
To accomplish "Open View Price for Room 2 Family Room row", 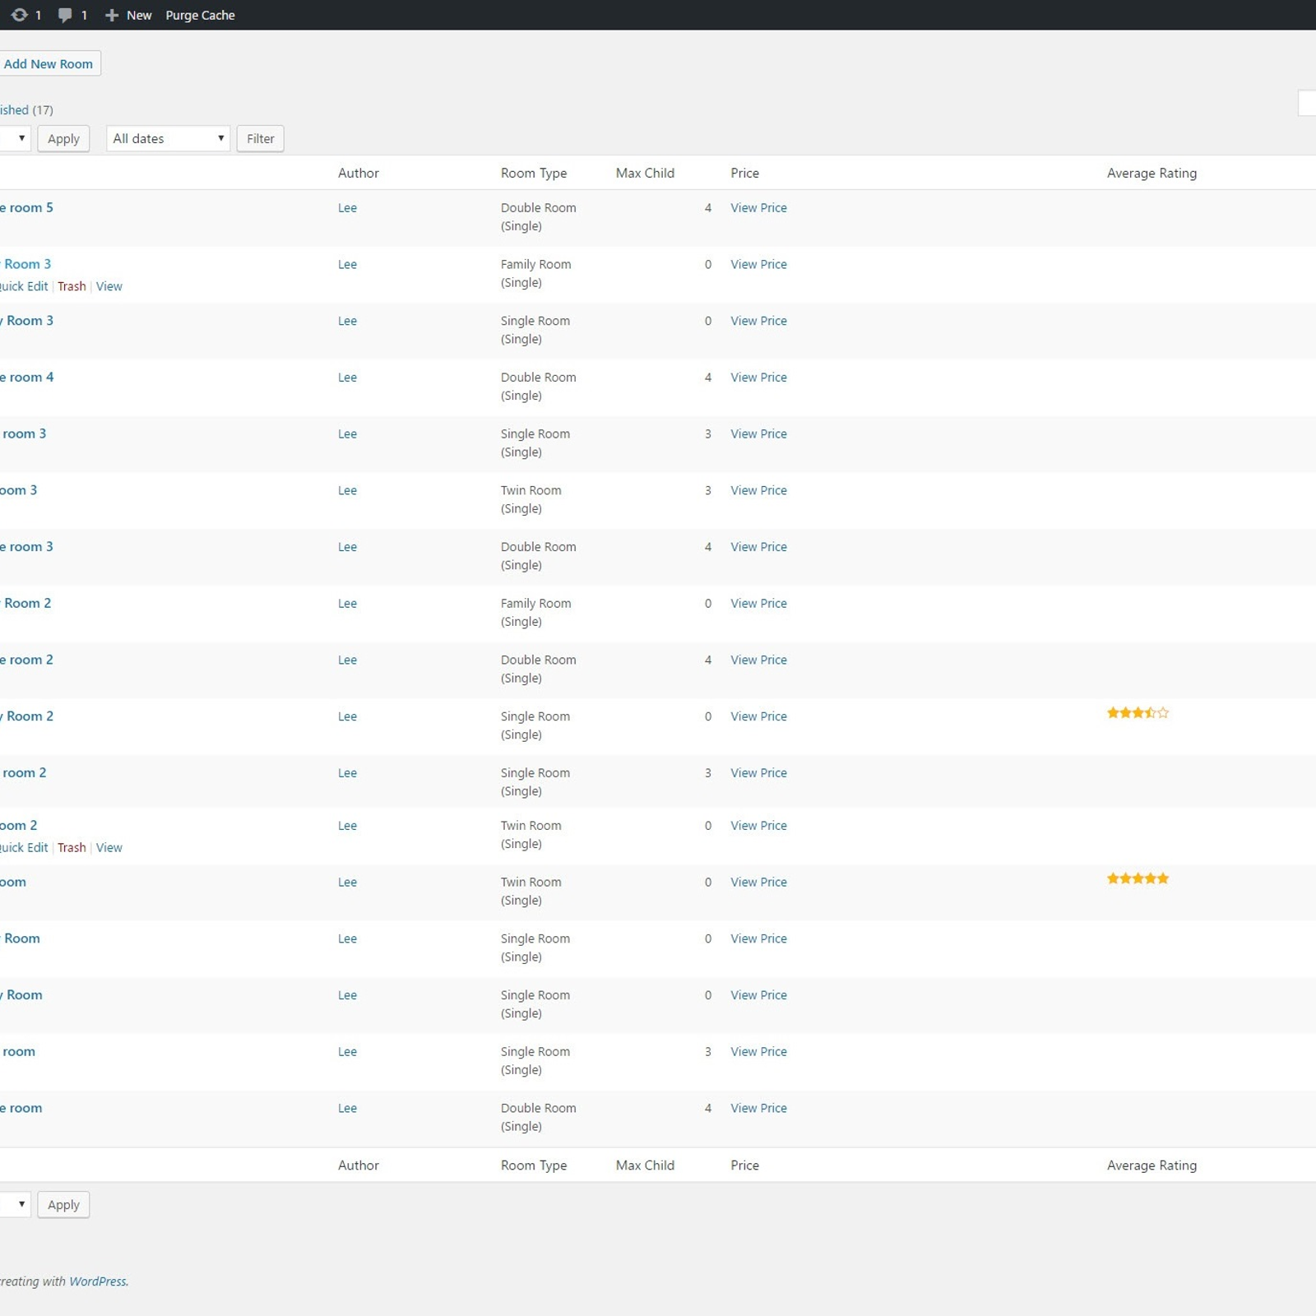I will click(x=758, y=603).
